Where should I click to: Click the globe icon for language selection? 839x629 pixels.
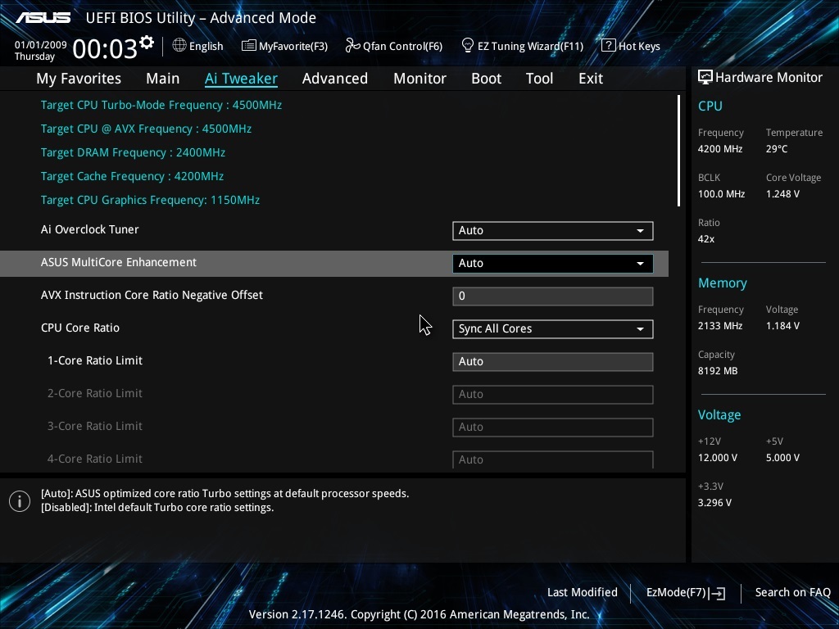[x=179, y=46]
